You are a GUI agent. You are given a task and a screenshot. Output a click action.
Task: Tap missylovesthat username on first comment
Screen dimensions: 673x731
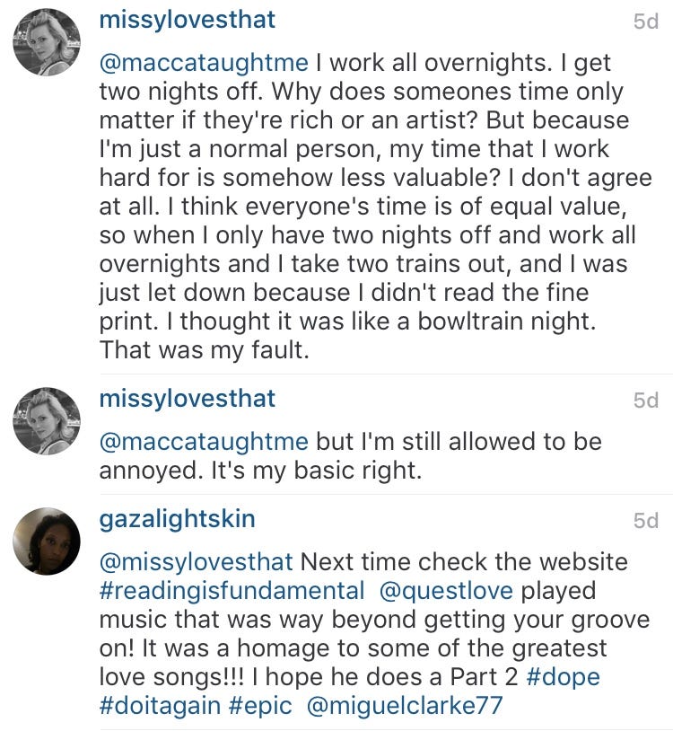(188, 21)
